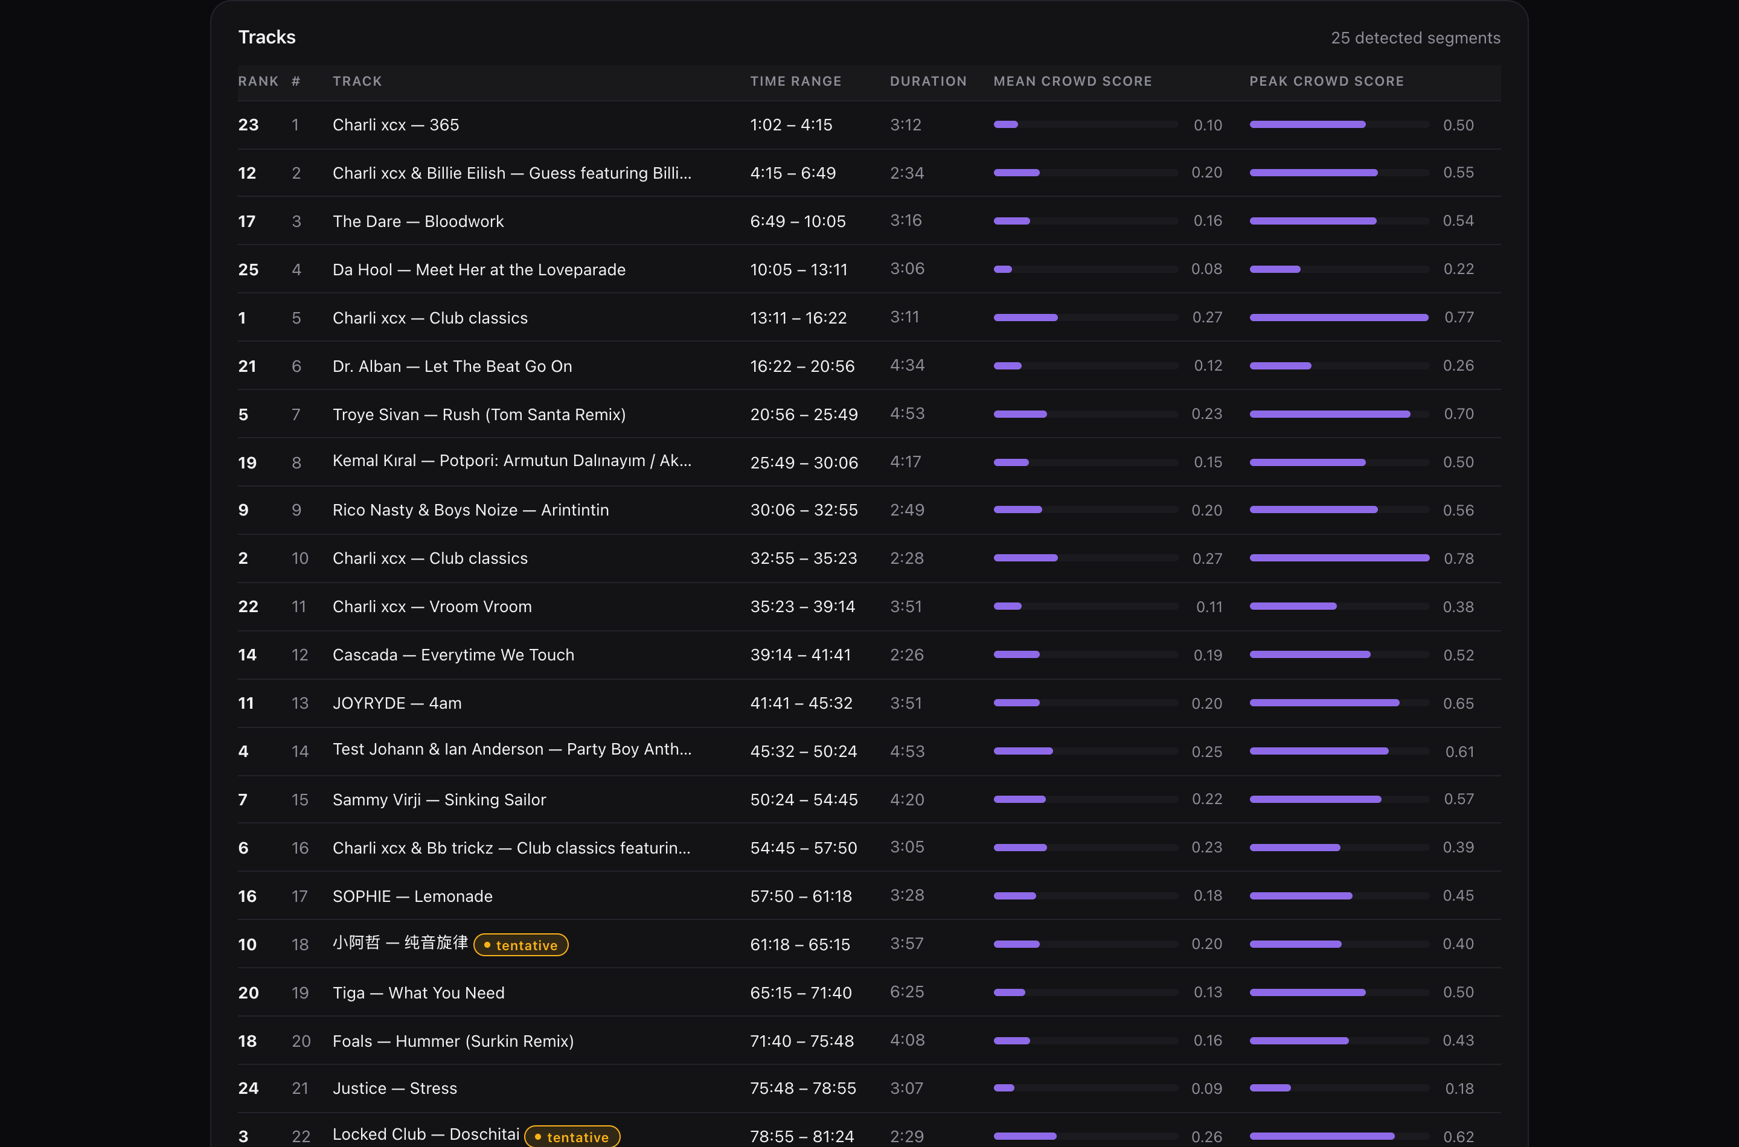Viewport: 1739px width, 1147px height.
Task: Select track 10 'Charli xcx — Club classics'
Action: [x=430, y=558]
